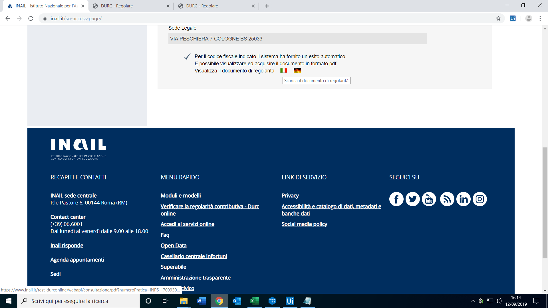
Task: Select the RSS feed icon
Action: (x=447, y=199)
